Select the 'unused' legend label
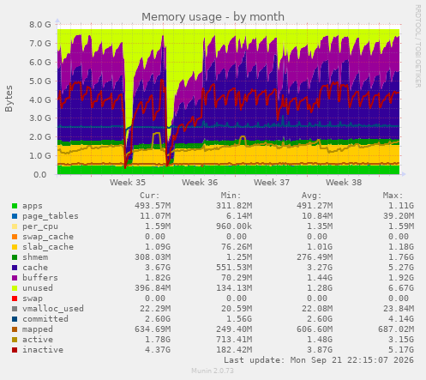426x380 pixels. point(38,288)
